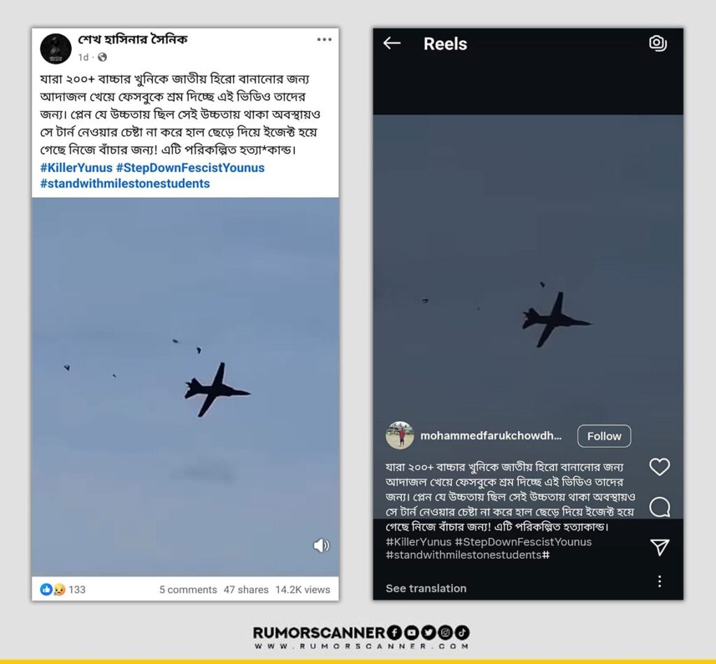The width and height of the screenshot is (716, 664).
Task: Tap the Reels back arrow
Action: point(392,43)
